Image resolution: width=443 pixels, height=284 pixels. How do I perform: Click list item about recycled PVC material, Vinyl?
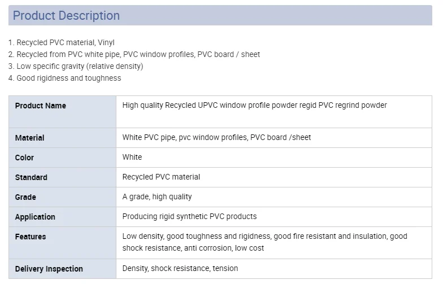(x=62, y=42)
